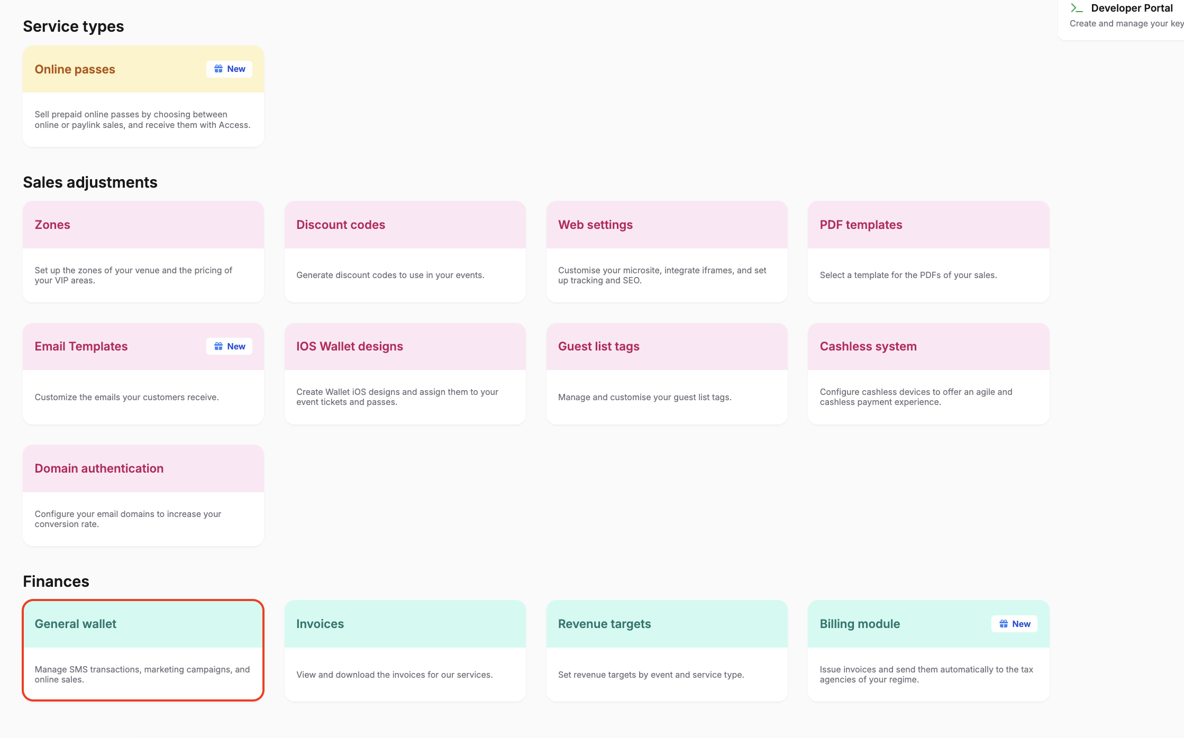Open Revenue targets
Image resolution: width=1184 pixels, height=738 pixels.
pyautogui.click(x=667, y=651)
